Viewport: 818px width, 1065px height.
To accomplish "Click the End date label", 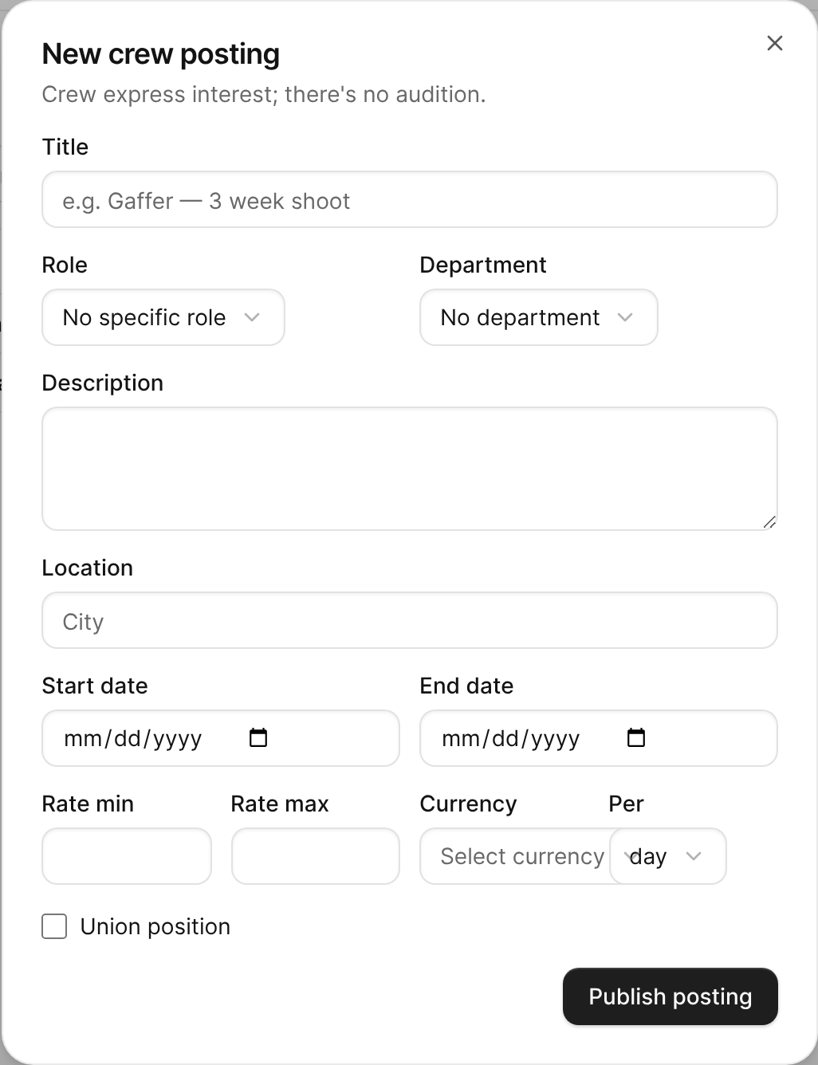I will click(x=466, y=686).
